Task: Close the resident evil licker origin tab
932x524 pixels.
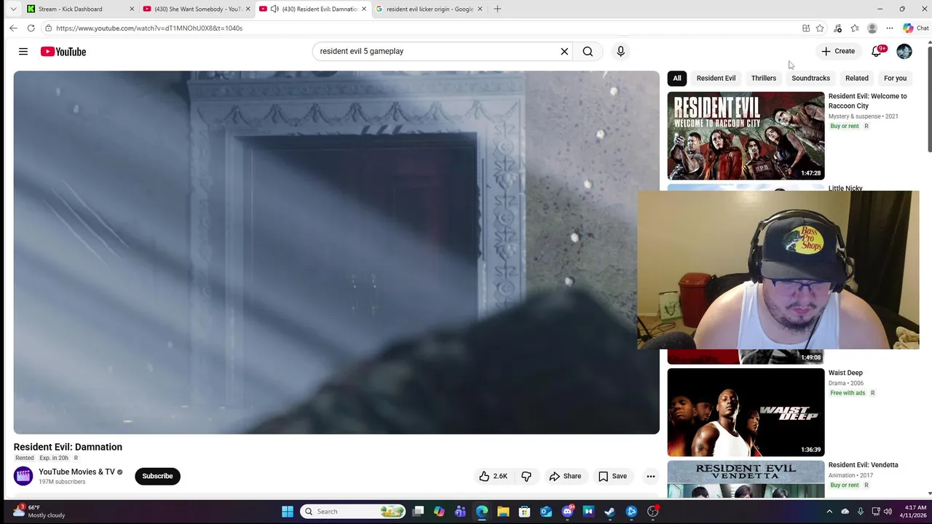Action: point(480,9)
